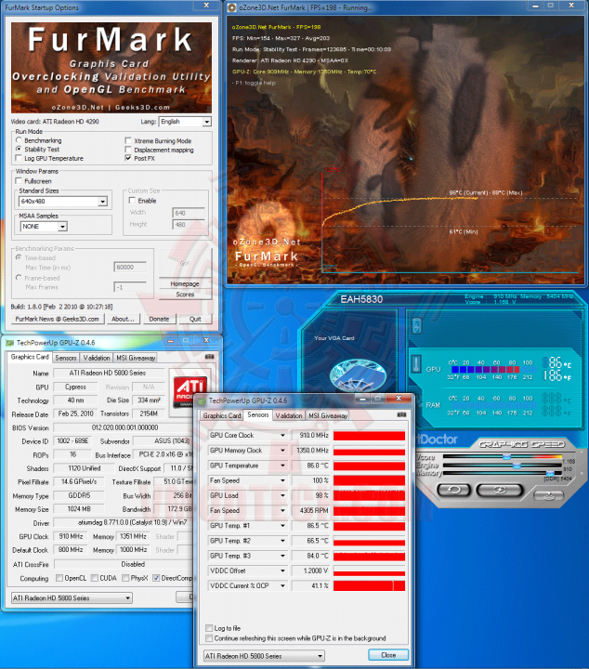This screenshot has width=589, height=669.
Task: Click the camera screenshot icon in the rear GPU-Z window
Action: click(x=209, y=356)
